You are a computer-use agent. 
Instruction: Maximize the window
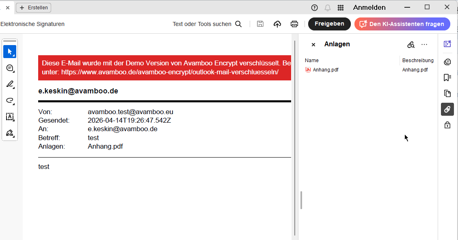427,7
